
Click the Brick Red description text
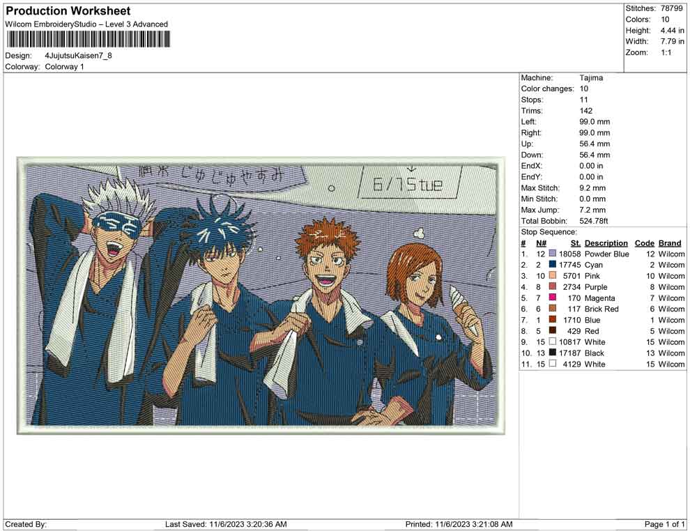click(601, 309)
